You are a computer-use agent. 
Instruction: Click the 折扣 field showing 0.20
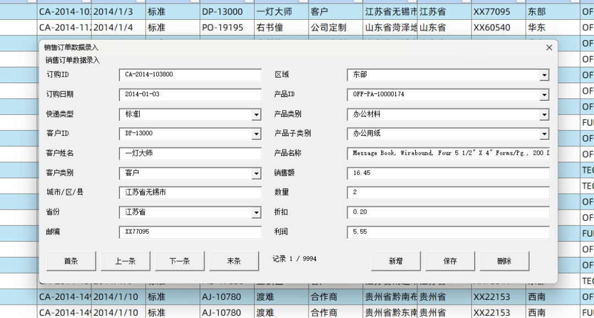pyautogui.click(x=448, y=212)
